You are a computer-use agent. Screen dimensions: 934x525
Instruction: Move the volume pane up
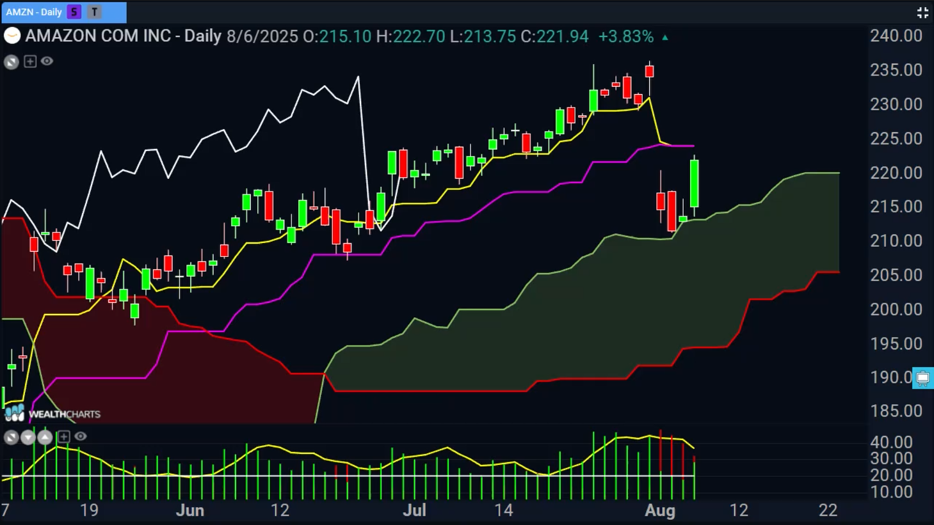click(x=45, y=437)
